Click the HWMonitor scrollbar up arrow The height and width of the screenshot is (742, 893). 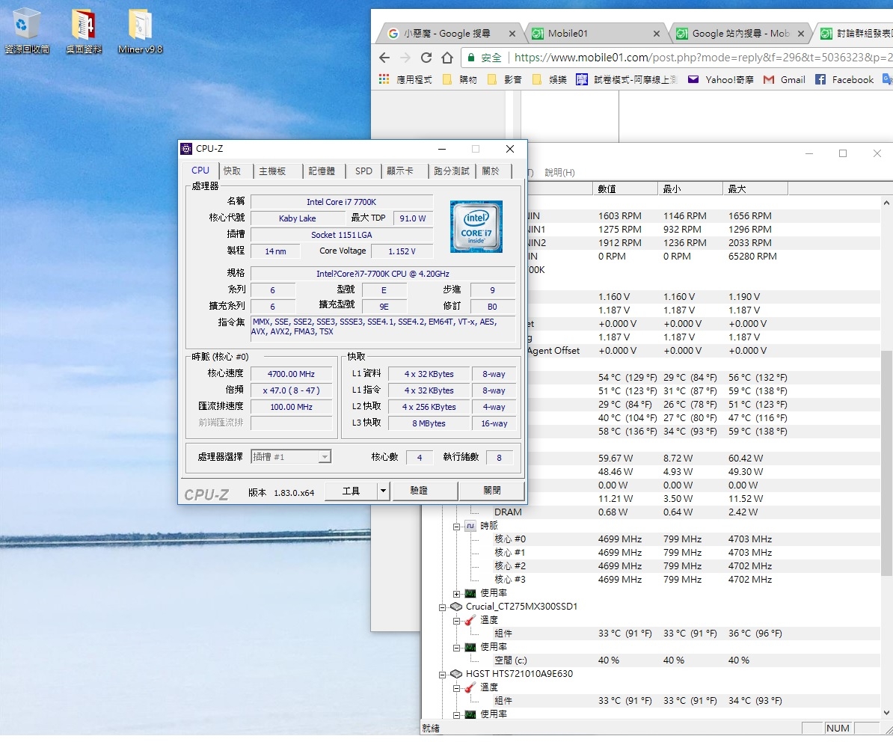pyautogui.click(x=886, y=202)
